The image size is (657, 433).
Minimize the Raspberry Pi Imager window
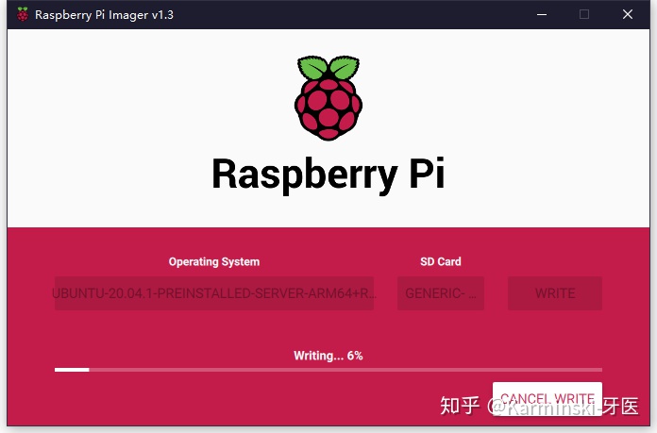coord(542,15)
